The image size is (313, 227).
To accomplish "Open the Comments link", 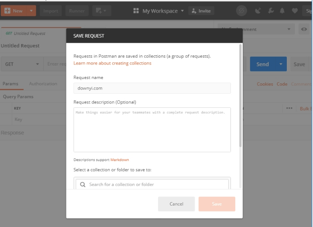I will [301, 84].
